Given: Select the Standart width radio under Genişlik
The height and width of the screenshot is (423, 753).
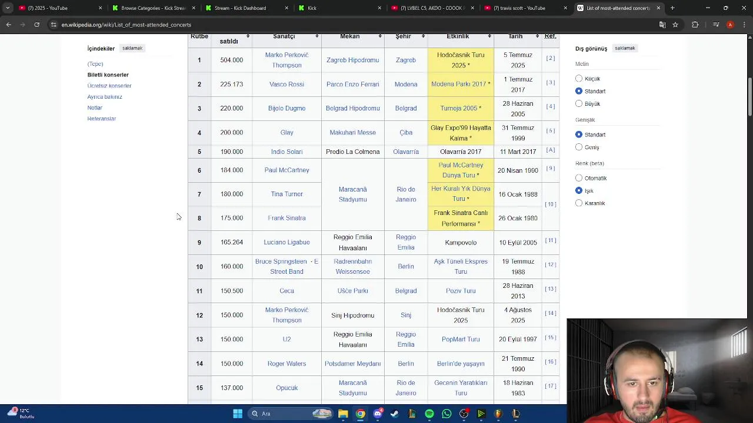Looking at the screenshot, I should coord(579,135).
